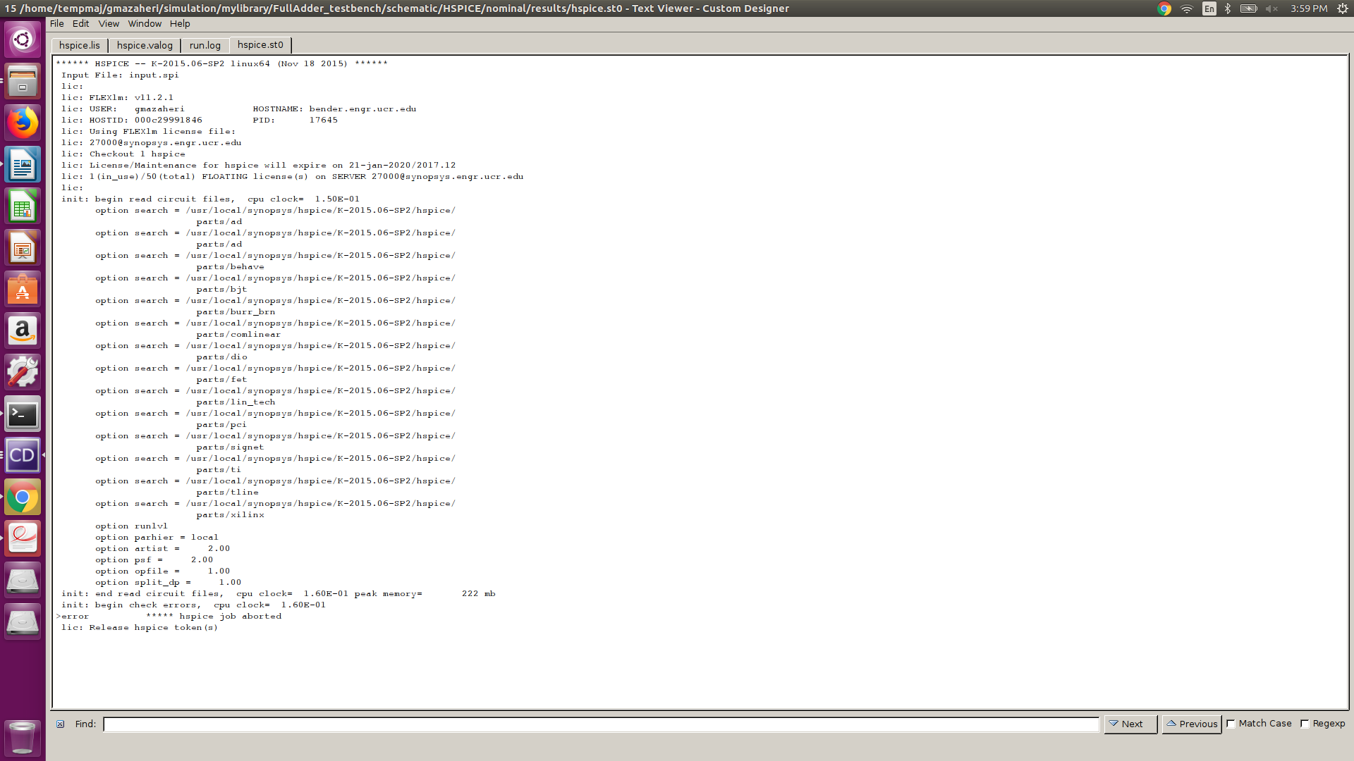Open Firefox from the dock
The image size is (1354, 761).
[x=23, y=123]
